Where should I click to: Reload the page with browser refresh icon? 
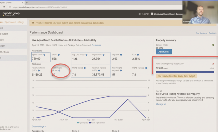(x=4, y=7)
